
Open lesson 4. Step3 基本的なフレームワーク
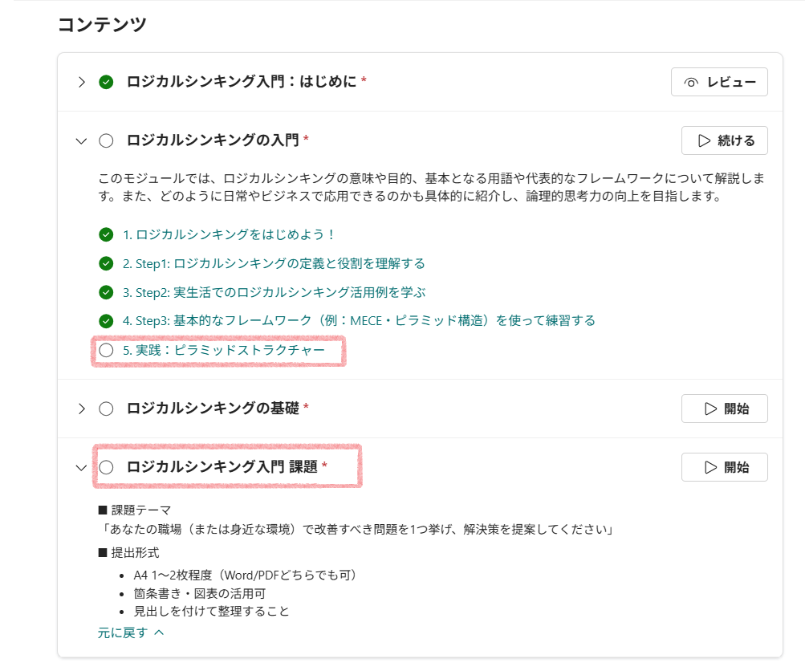pos(359,321)
